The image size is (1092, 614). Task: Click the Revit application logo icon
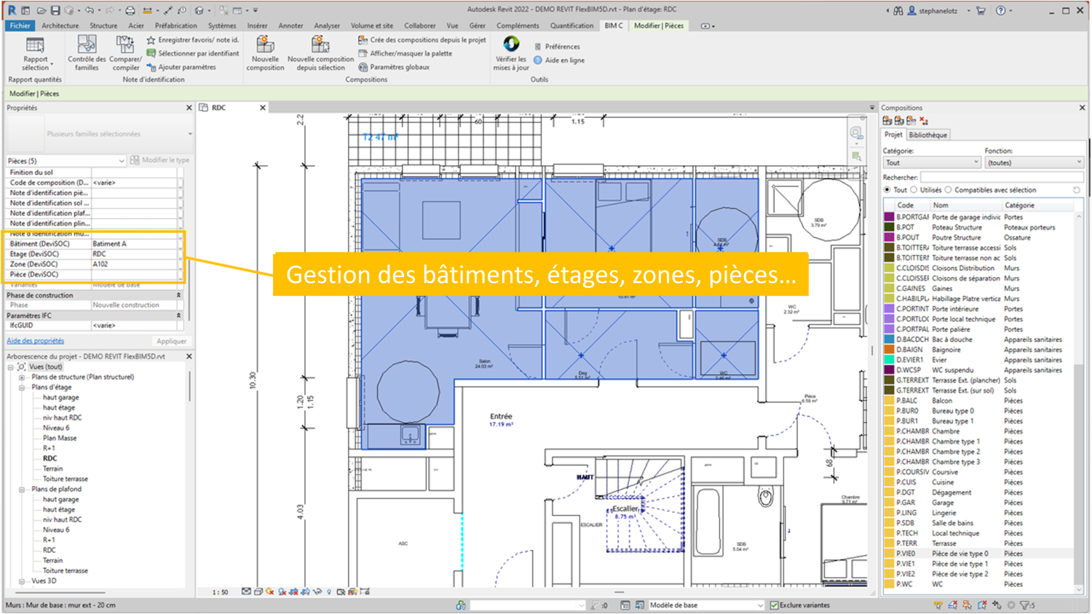(x=11, y=10)
